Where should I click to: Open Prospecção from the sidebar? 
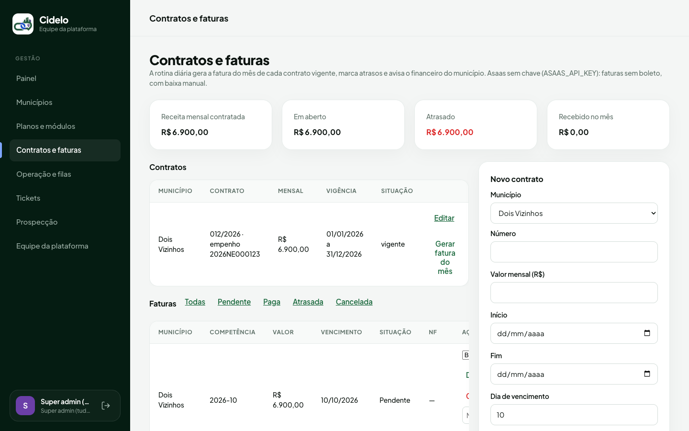point(65,222)
